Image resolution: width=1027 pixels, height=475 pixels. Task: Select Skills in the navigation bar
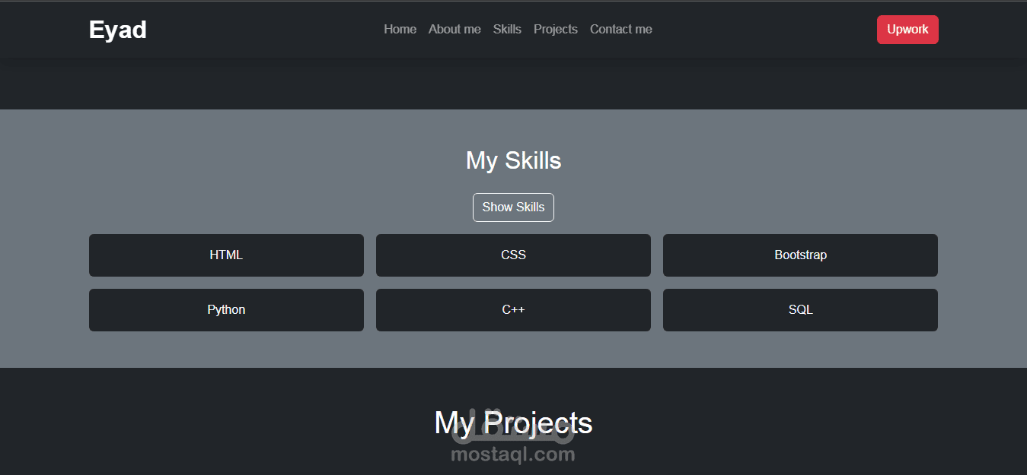pyautogui.click(x=507, y=30)
